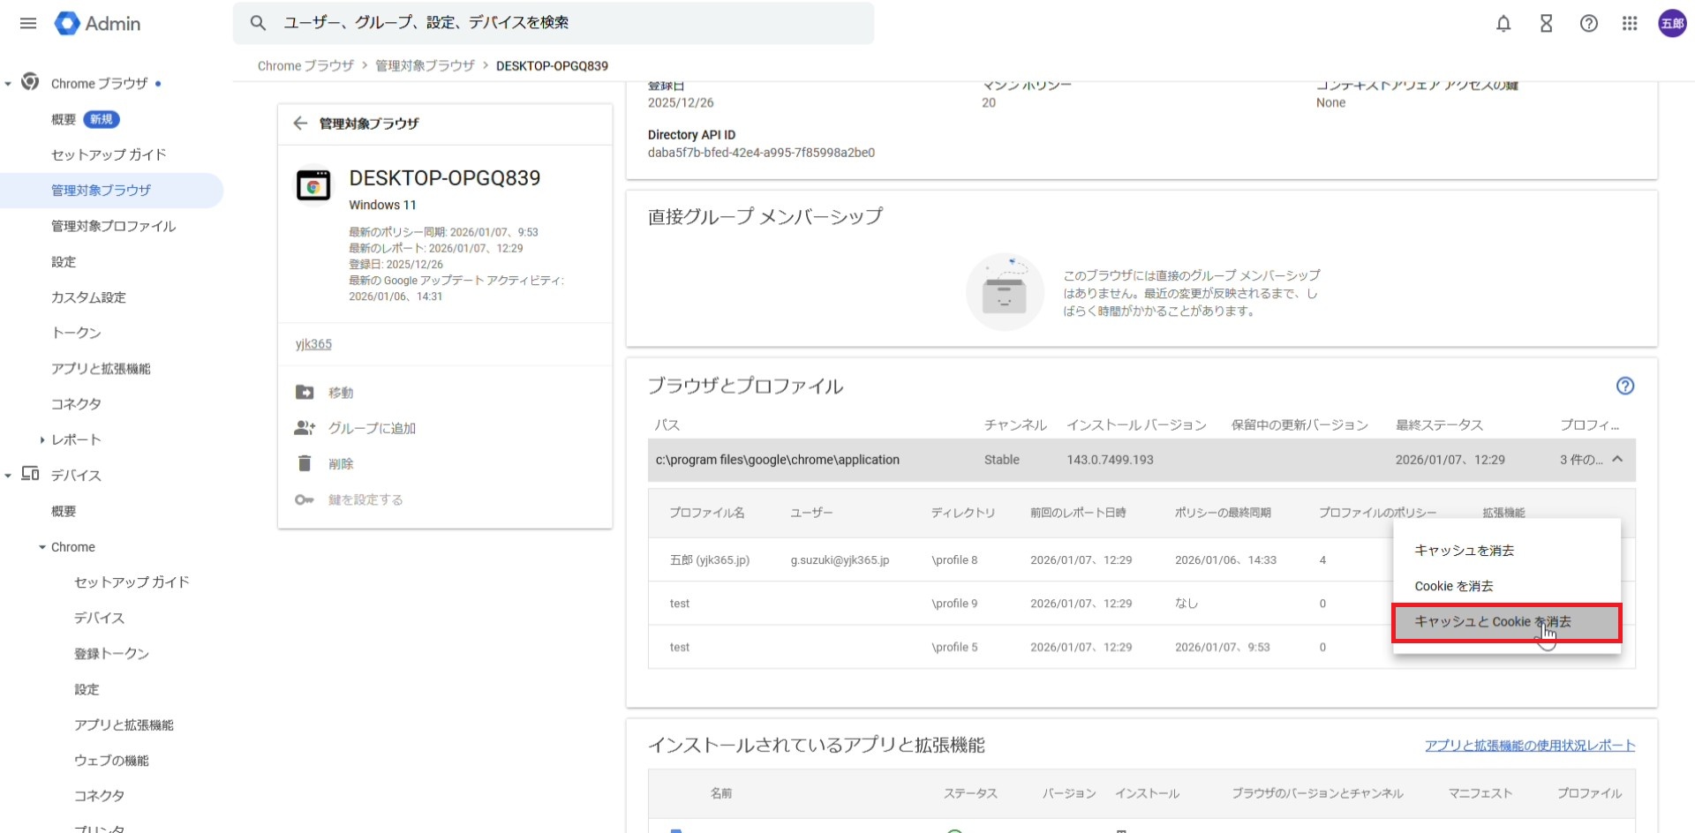The image size is (1695, 833).
Task: Click the admin search input field
Action: click(x=565, y=23)
